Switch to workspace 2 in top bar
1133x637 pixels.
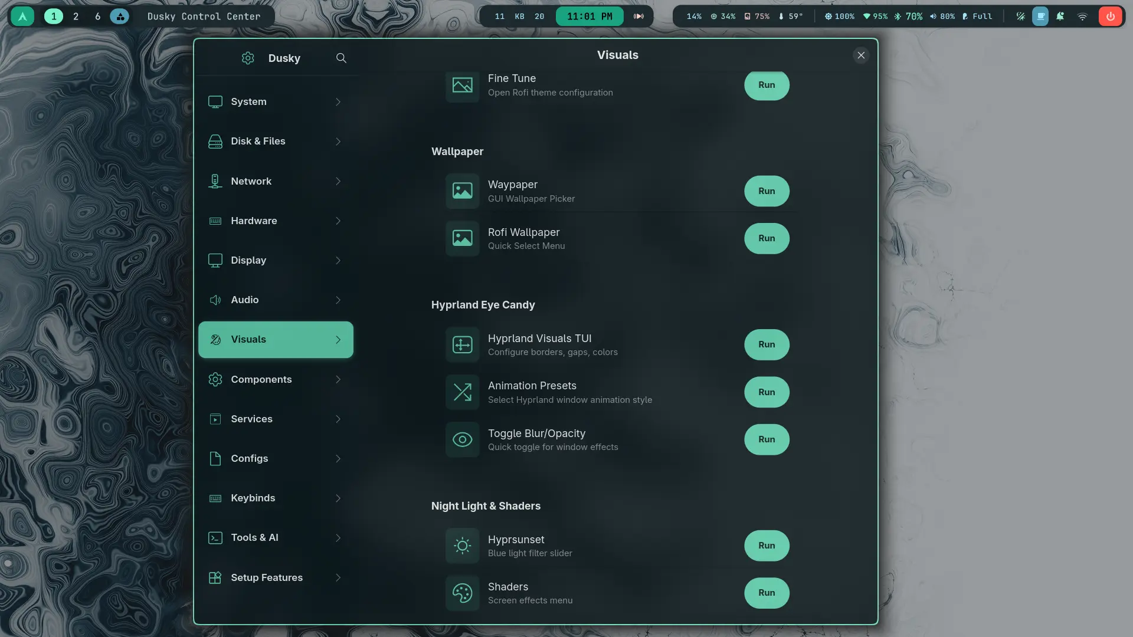click(76, 17)
